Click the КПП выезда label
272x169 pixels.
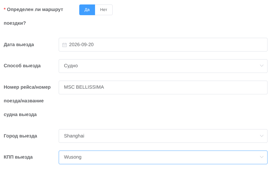18,157
